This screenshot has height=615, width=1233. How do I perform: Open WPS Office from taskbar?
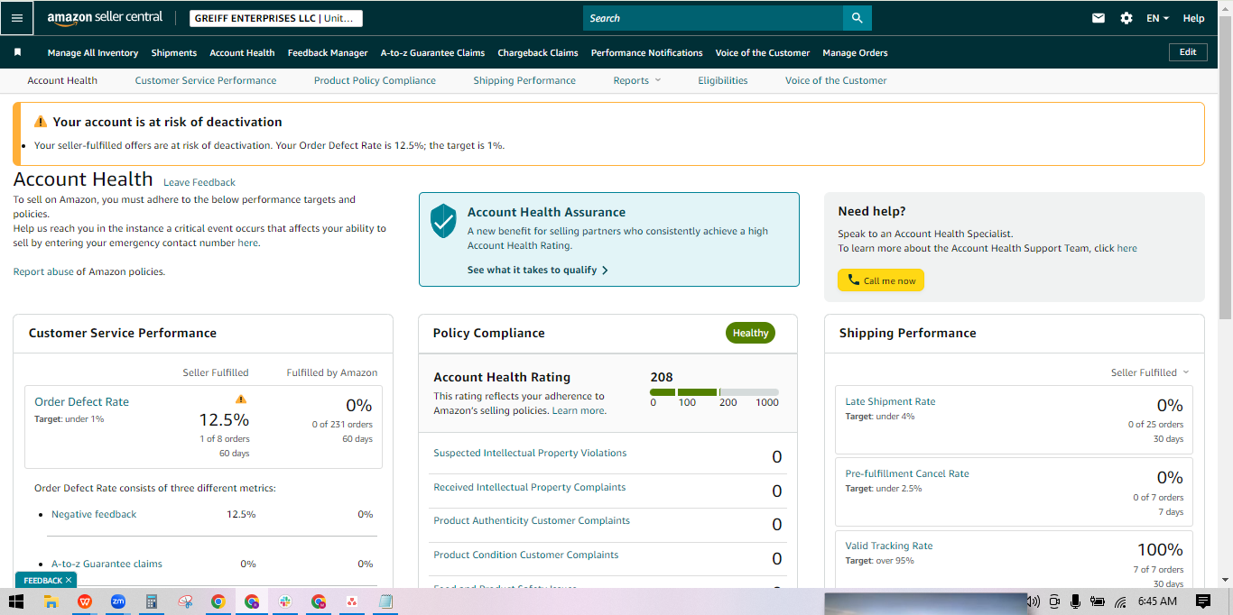click(85, 601)
